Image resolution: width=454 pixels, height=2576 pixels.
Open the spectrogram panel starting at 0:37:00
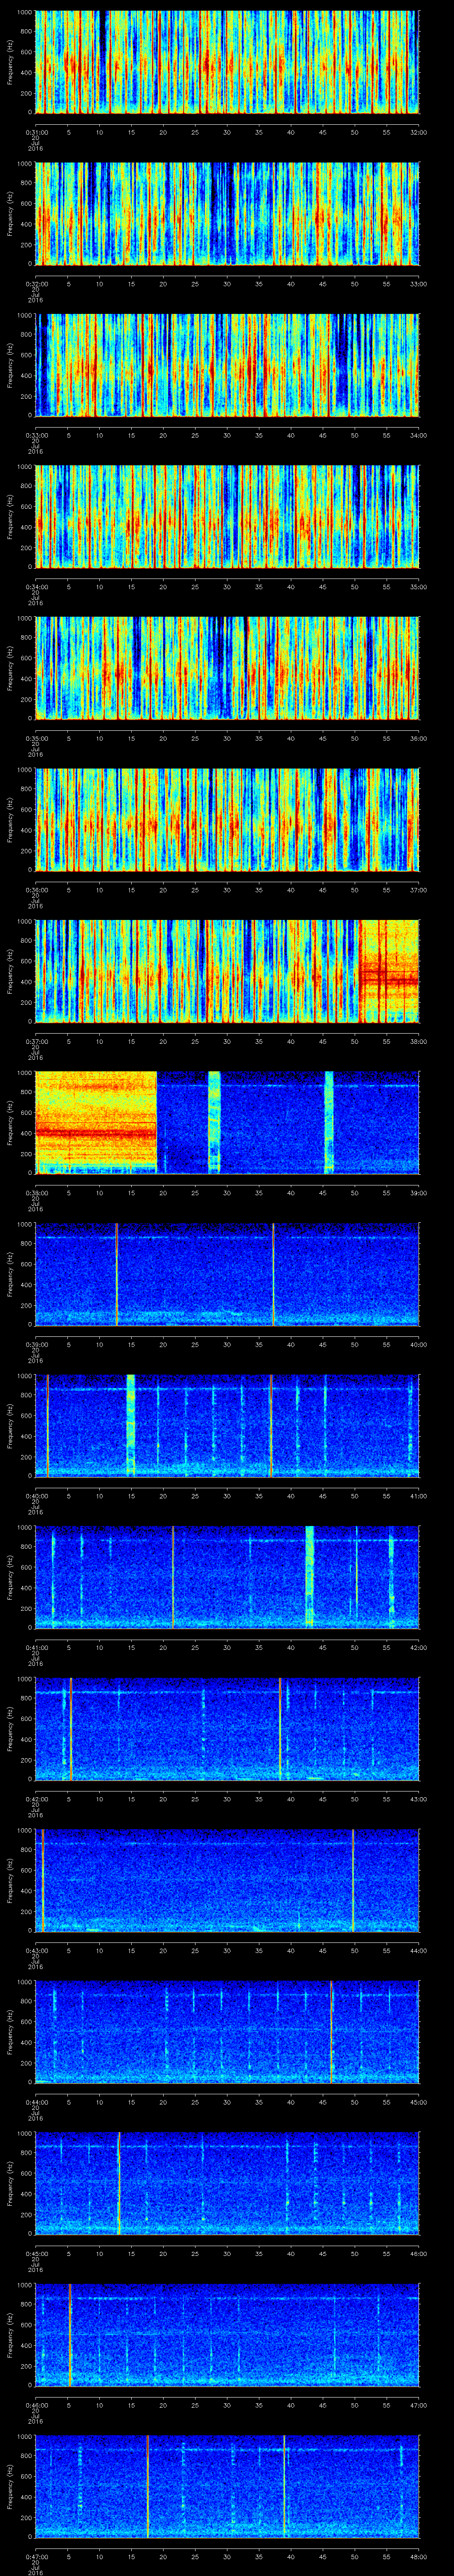227,971
